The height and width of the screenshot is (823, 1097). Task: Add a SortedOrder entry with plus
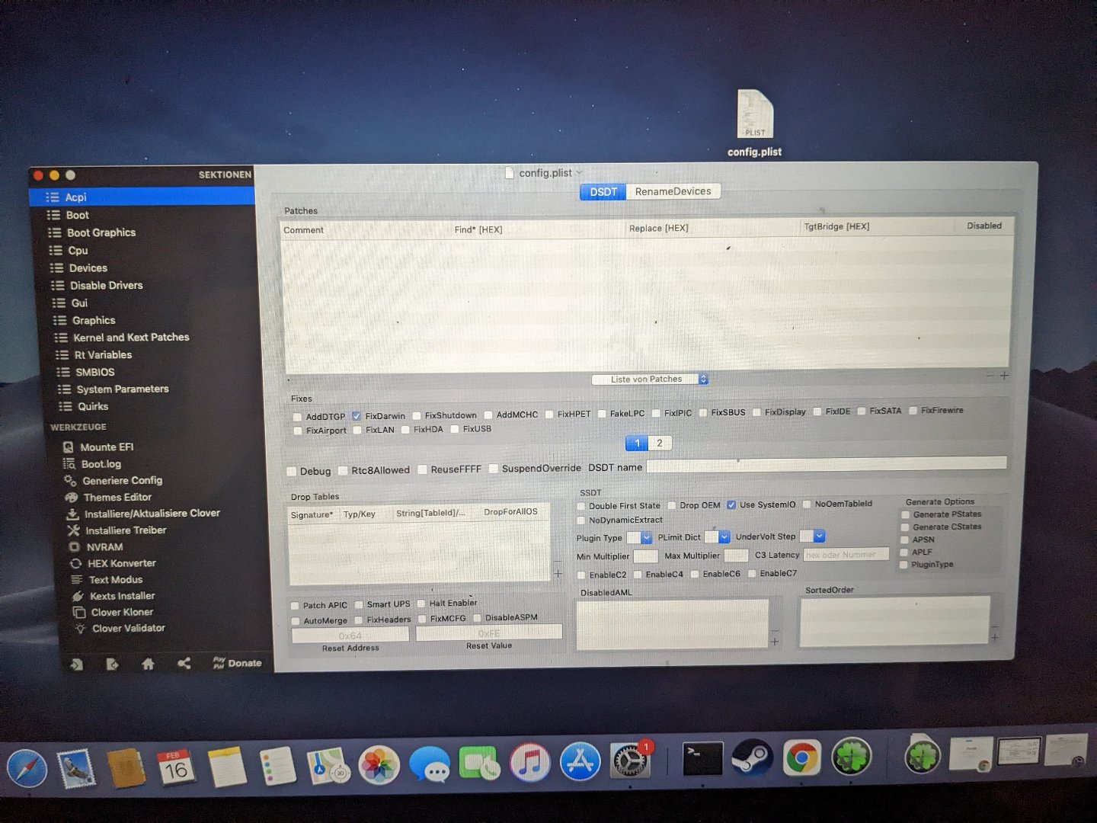click(995, 638)
